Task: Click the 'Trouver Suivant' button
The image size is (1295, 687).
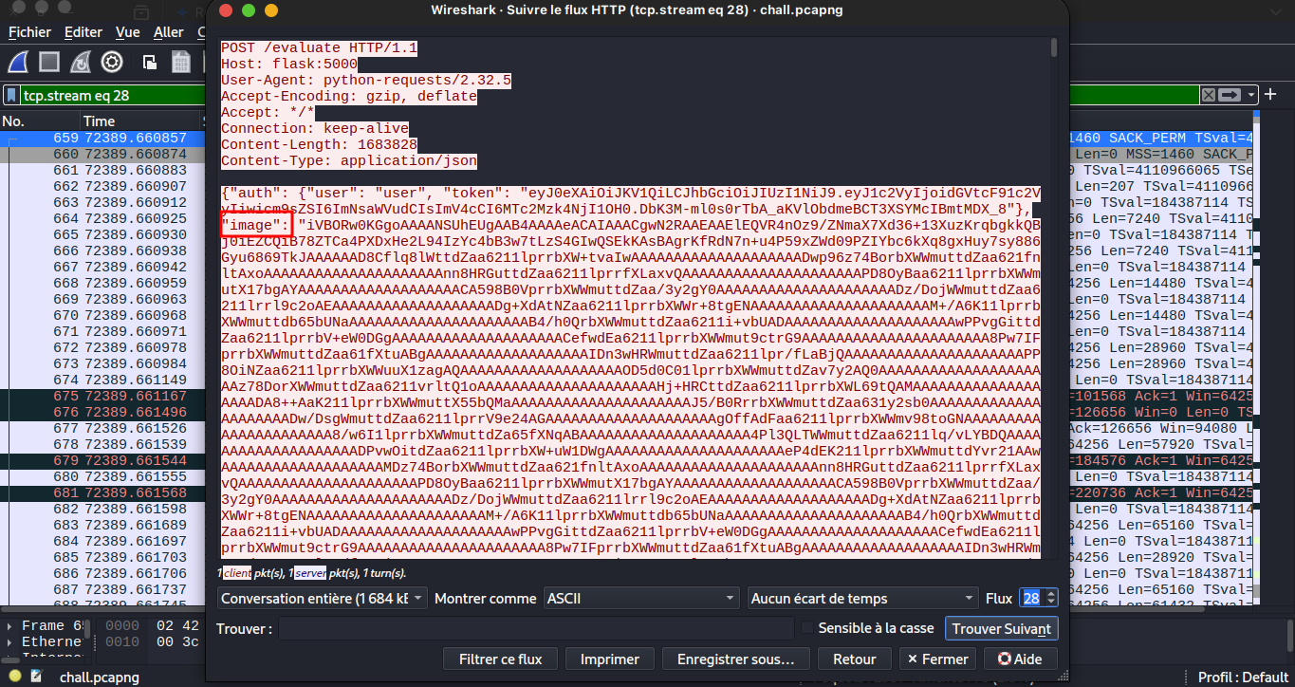Action: [x=1001, y=628]
